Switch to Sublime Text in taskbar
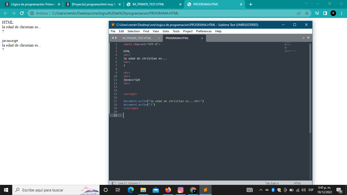Image resolution: width=347 pixels, height=195 pixels. click(206, 190)
